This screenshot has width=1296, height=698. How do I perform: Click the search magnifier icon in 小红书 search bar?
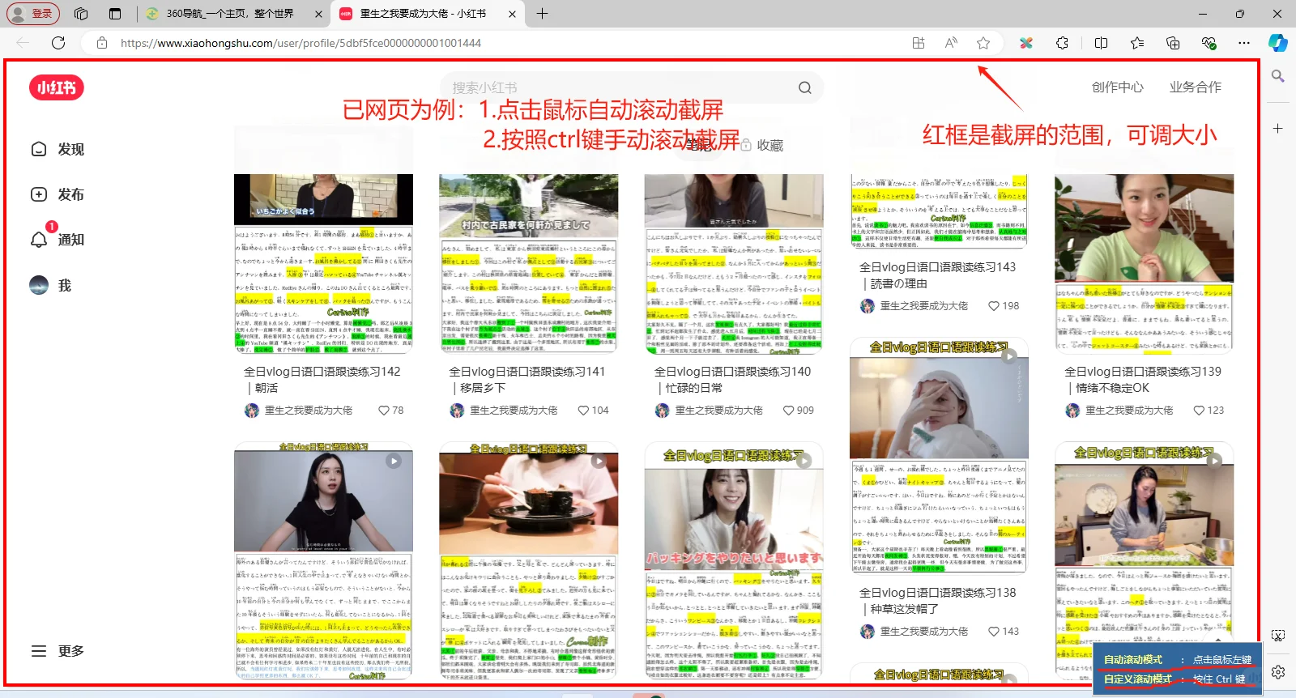point(804,87)
